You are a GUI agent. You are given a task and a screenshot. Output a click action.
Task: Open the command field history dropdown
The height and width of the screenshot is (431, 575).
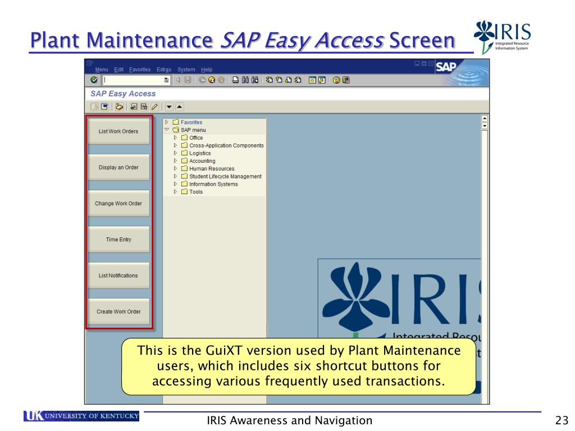(166, 80)
